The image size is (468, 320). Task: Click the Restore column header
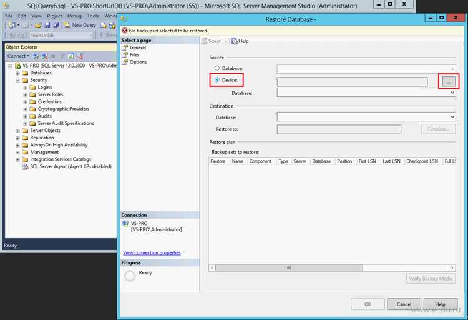point(218,161)
